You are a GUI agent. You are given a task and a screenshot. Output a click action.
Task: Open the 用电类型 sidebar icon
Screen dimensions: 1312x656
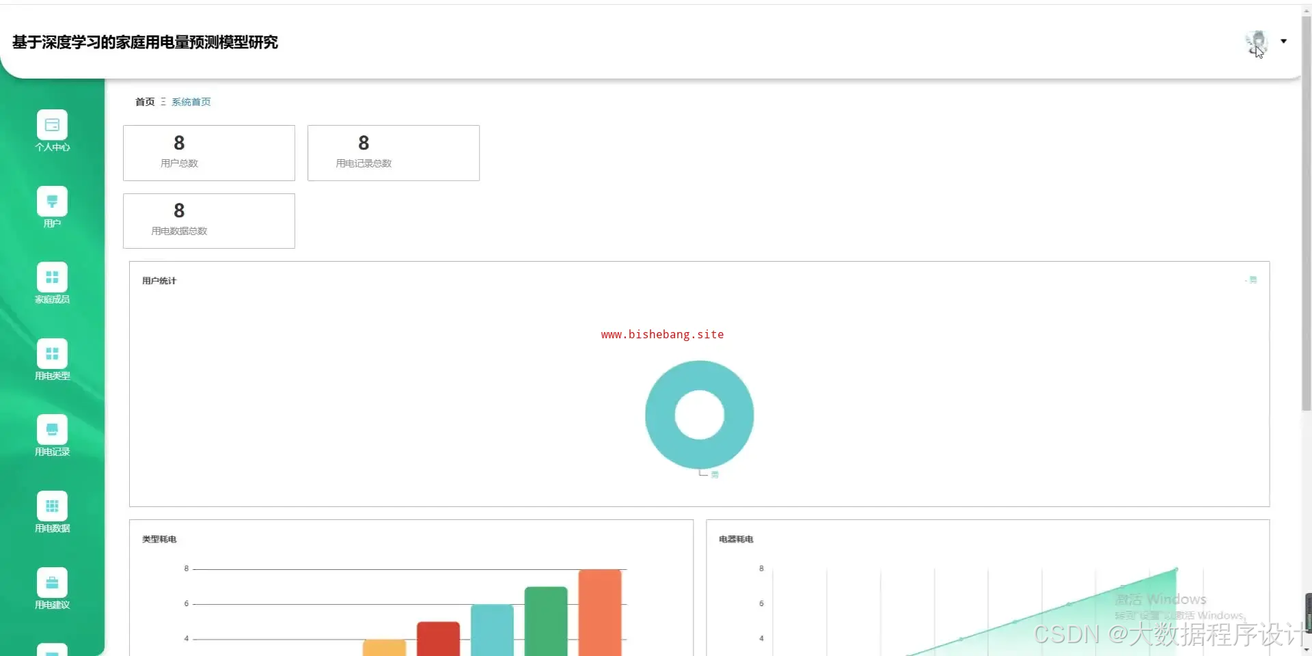pos(52,354)
